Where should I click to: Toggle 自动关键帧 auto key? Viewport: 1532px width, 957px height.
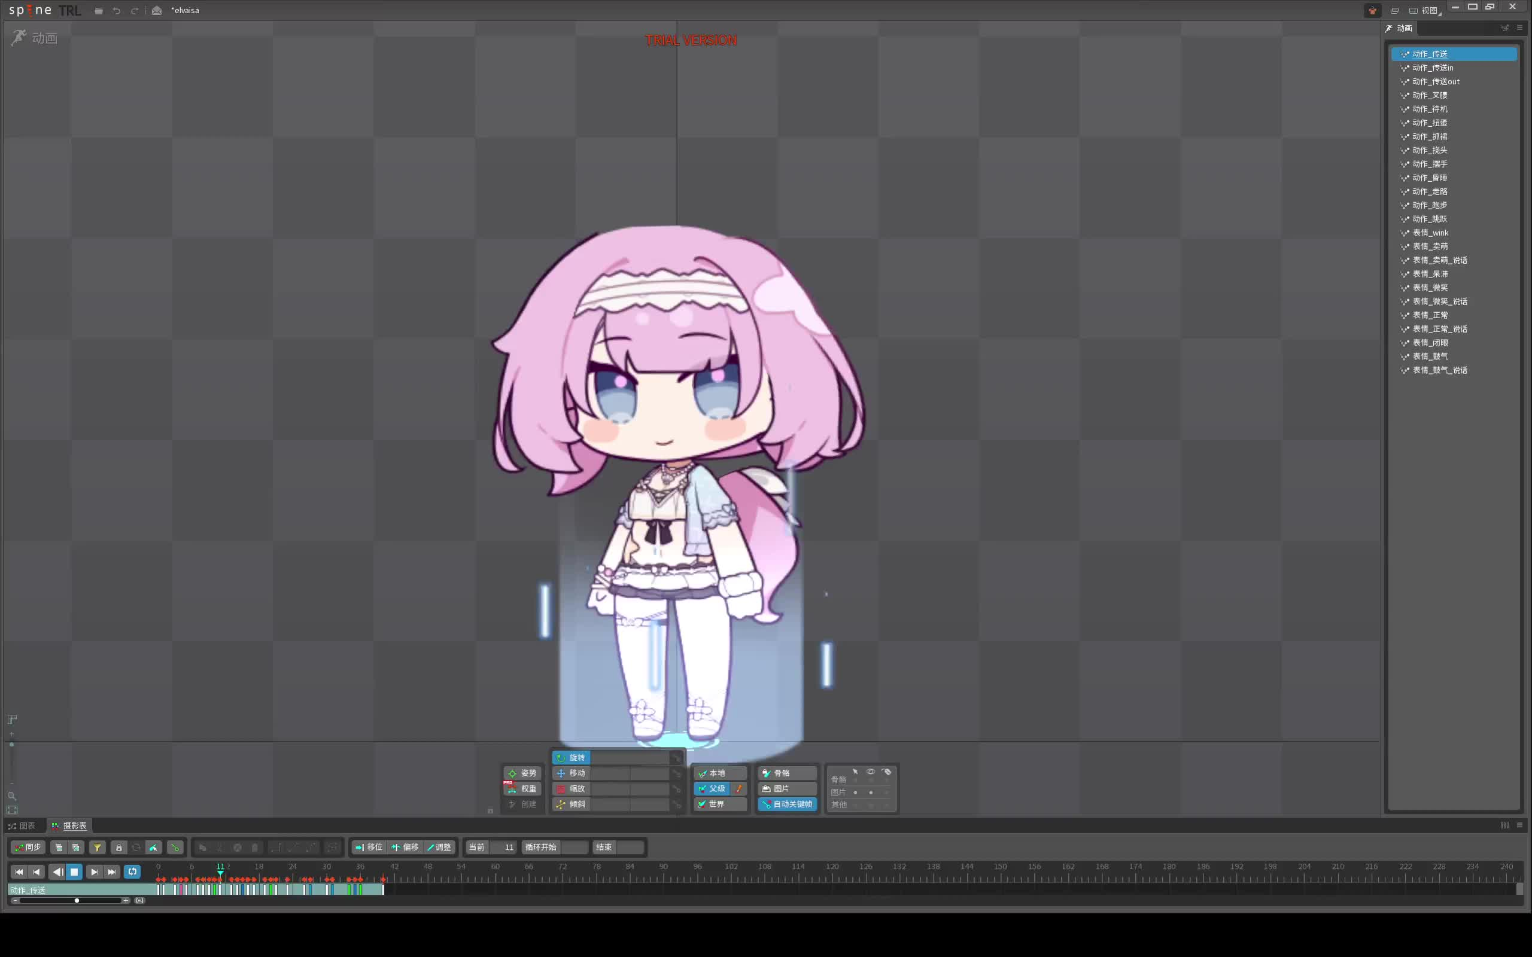pos(788,804)
